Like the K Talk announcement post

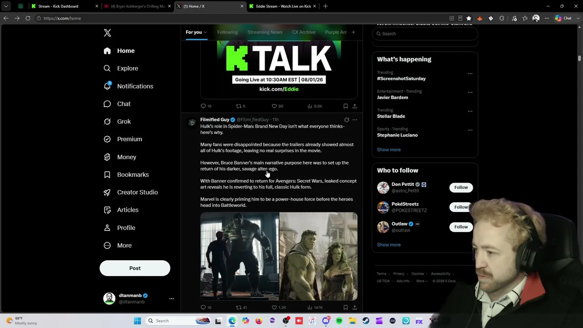pyautogui.click(x=277, y=106)
